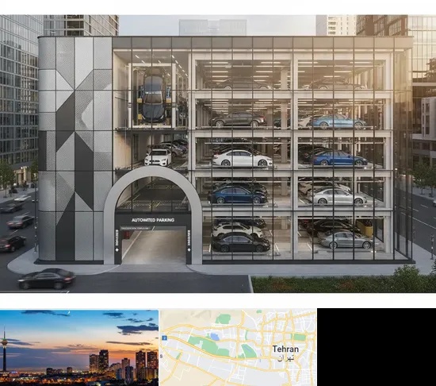Screen dimensions: 436x386
Task: Click the rectangular green park east of Tehran label
Action: pyautogui.click(x=299, y=337)
